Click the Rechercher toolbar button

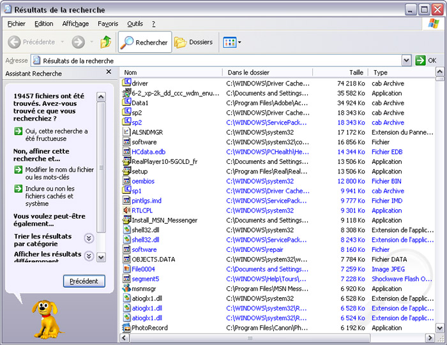[x=145, y=42]
